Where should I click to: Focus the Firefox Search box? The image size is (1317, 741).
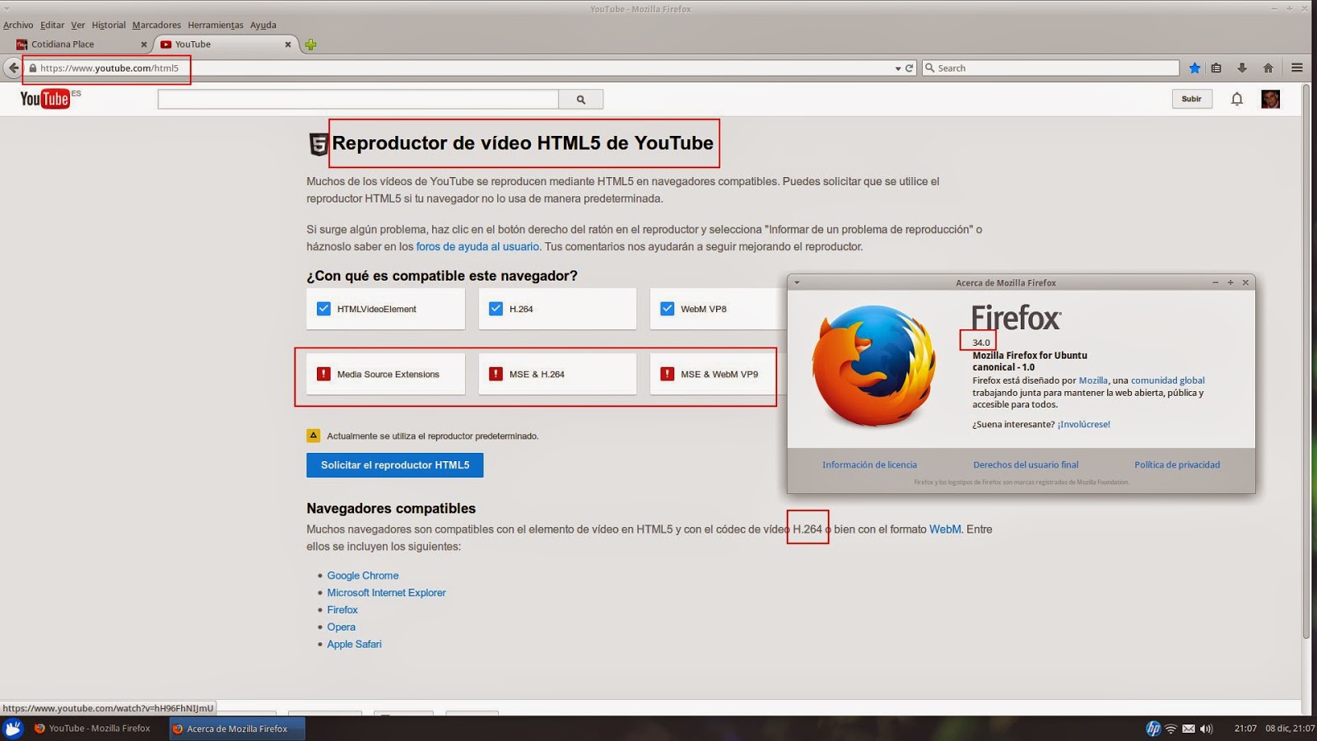1050,68
